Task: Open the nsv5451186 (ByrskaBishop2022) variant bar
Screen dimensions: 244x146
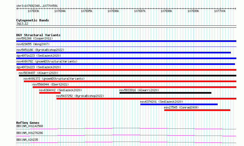Action: click(x=123, y=53)
